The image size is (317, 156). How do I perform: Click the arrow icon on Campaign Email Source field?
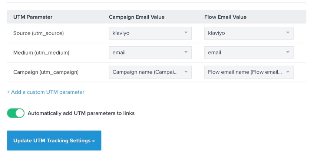point(186,33)
